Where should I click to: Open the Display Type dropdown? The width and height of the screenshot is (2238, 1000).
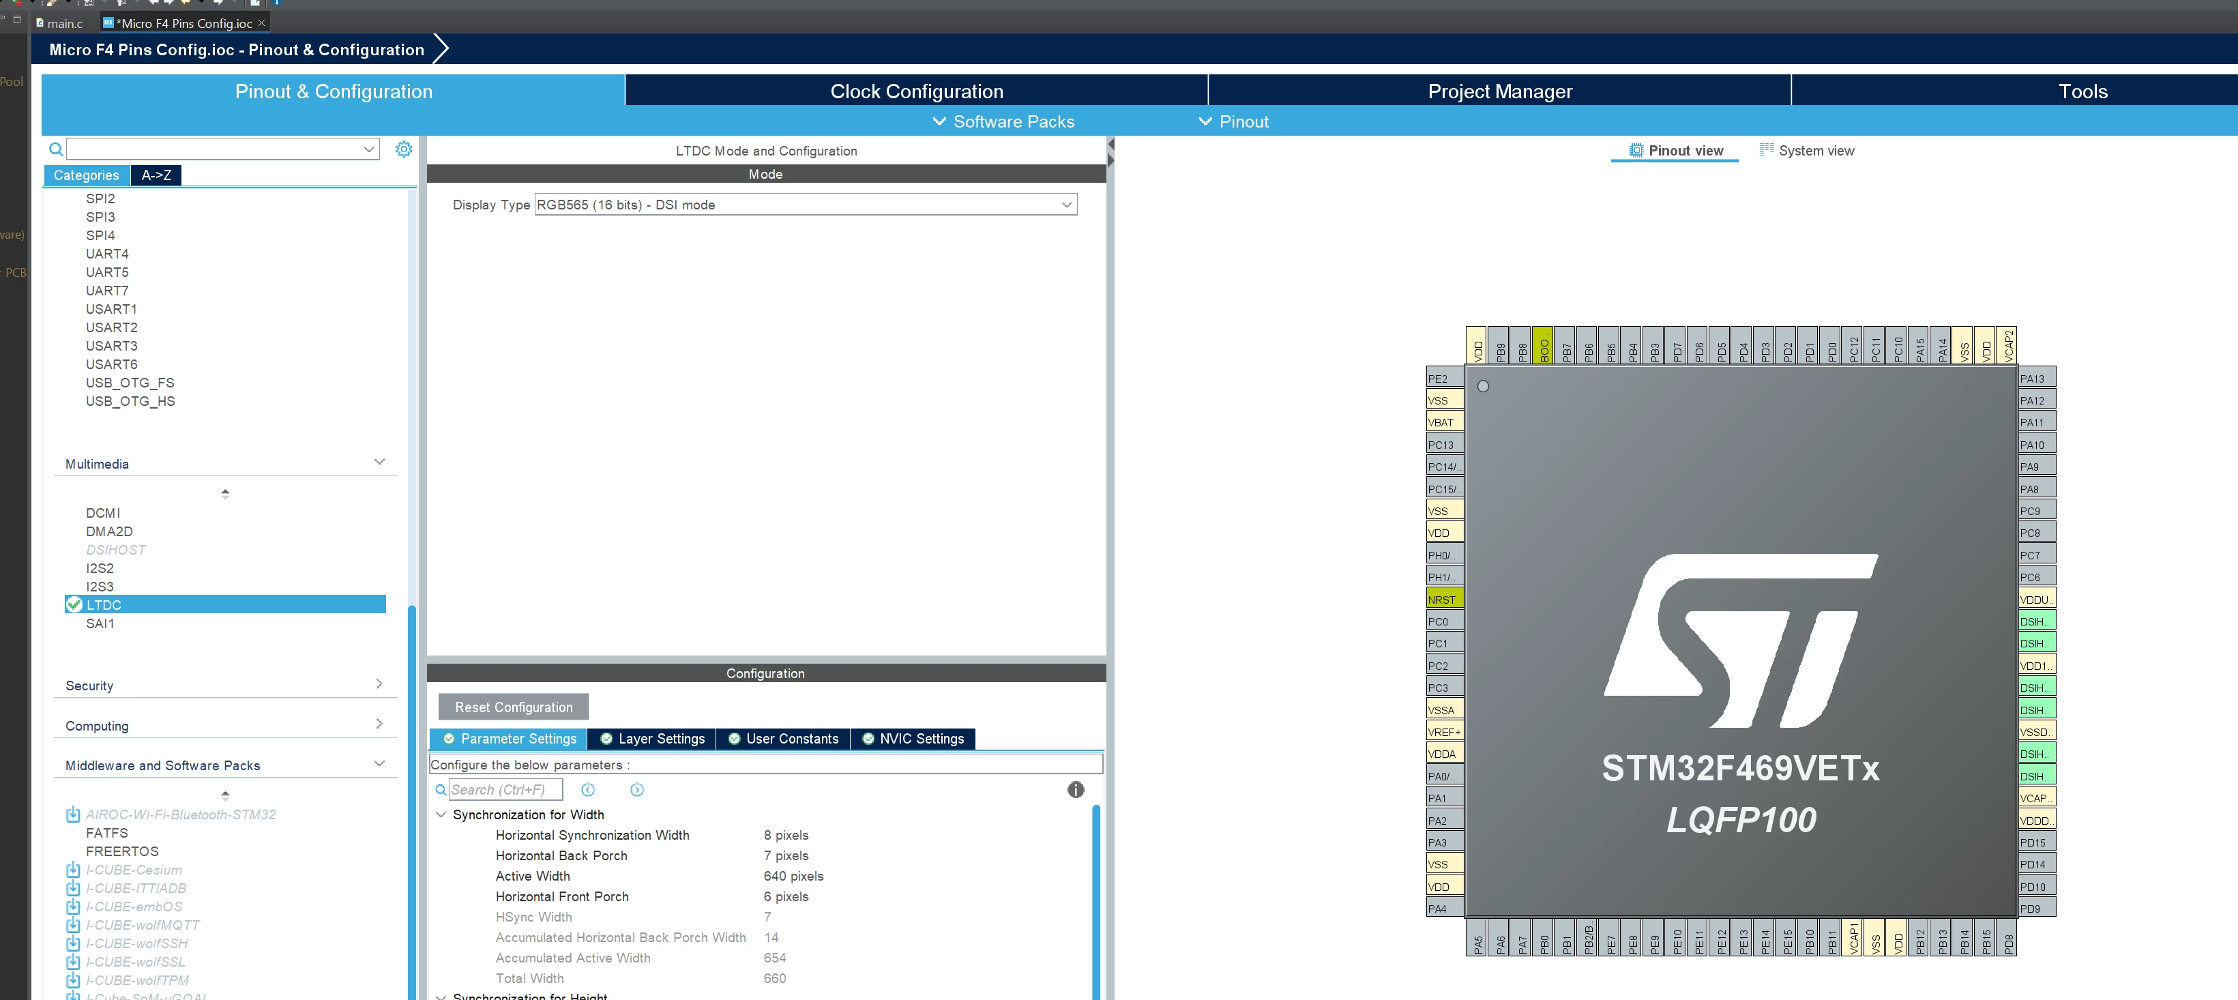pos(806,205)
